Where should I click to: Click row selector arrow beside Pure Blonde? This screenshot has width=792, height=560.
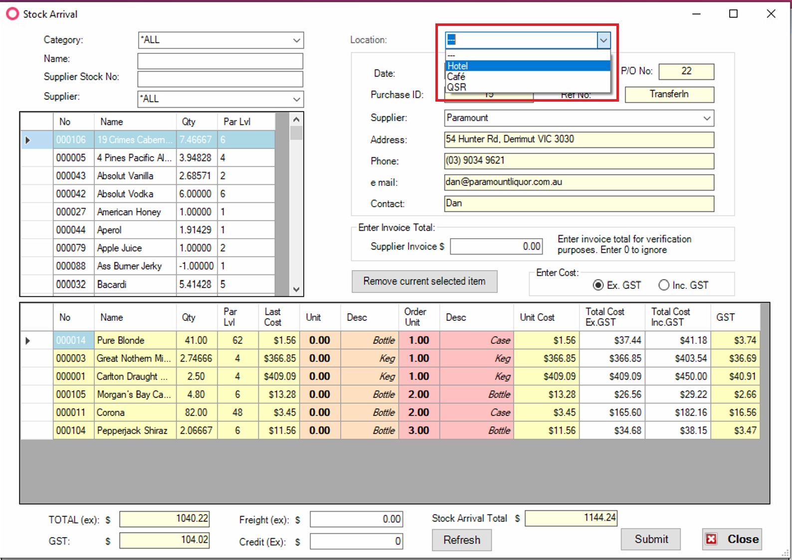(x=28, y=341)
